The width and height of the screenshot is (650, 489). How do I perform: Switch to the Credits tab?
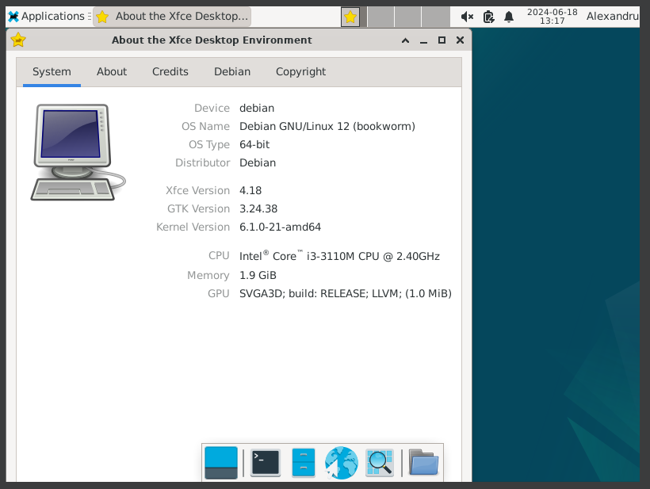click(170, 71)
